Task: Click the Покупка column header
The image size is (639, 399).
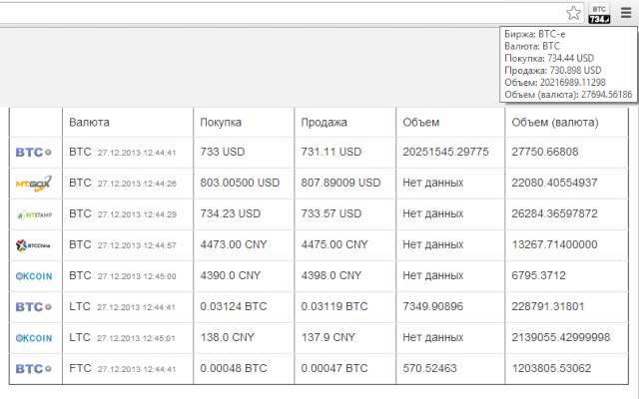Action: click(x=221, y=122)
